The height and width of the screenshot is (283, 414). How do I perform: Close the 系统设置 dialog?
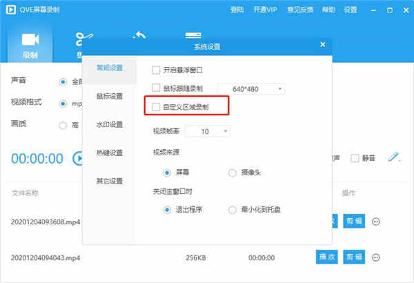pos(322,44)
